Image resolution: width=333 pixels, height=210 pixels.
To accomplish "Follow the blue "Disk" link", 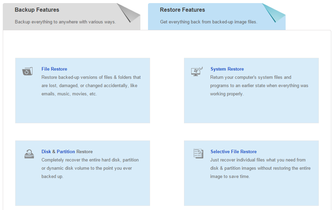I will pyautogui.click(x=46, y=152).
